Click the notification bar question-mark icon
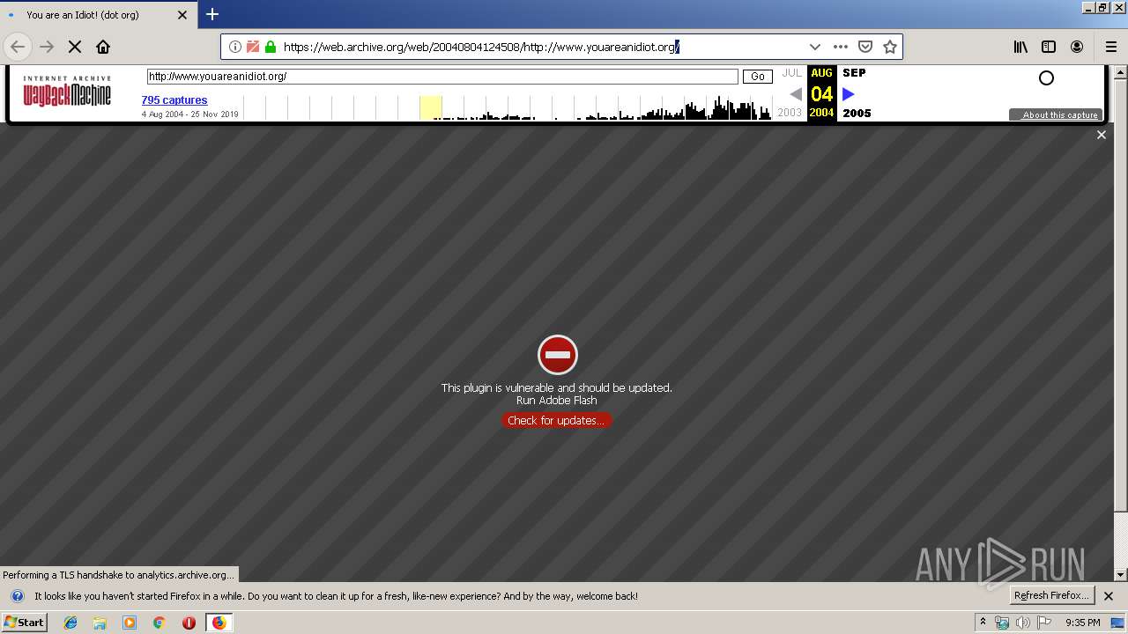The width and height of the screenshot is (1128, 634). pos(17,596)
